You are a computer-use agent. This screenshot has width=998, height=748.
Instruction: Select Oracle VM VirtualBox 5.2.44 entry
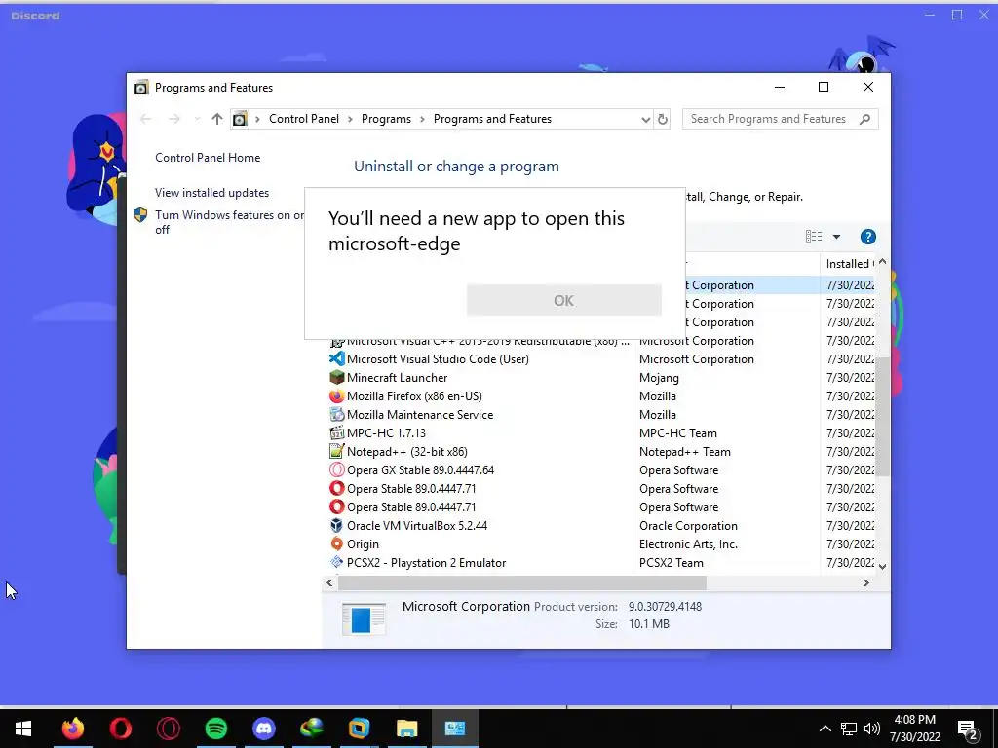point(417,526)
